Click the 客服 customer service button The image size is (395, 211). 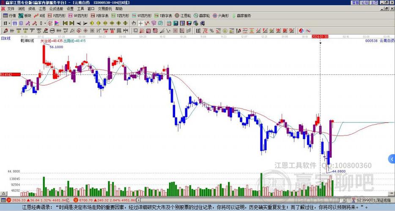tap(356, 3)
